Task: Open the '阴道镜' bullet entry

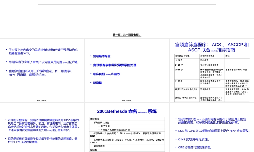Action: 97,83
